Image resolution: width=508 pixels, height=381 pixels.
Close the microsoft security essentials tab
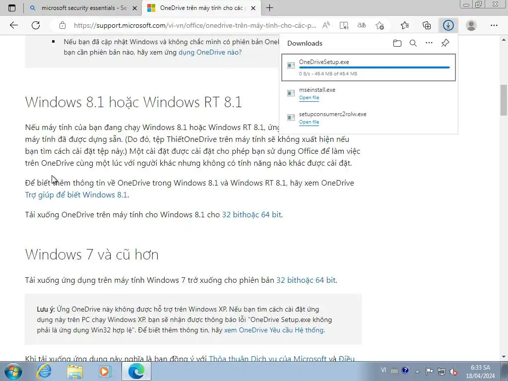135,8
